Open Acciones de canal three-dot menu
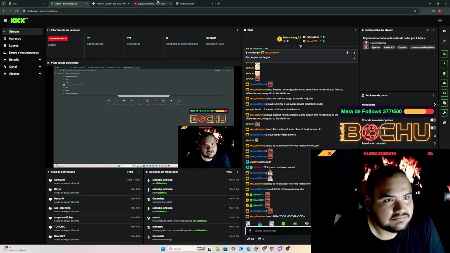The height and width of the screenshot is (253, 450). pyautogui.click(x=433, y=95)
